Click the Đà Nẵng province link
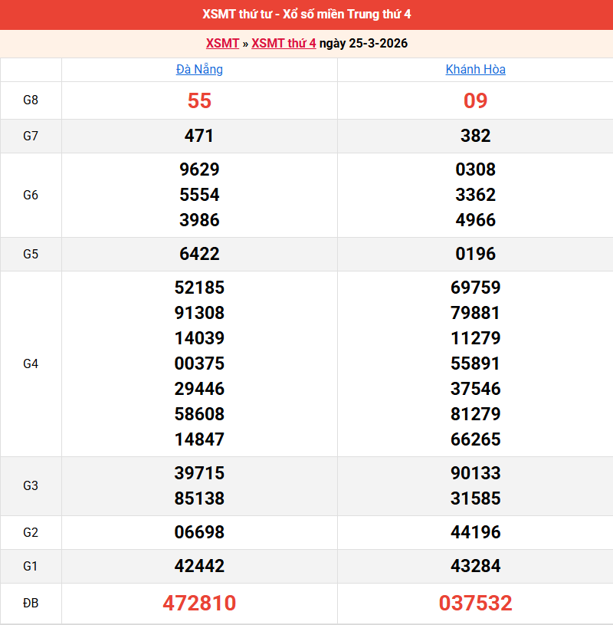Viewport: 613px width, 625px height. [199, 70]
